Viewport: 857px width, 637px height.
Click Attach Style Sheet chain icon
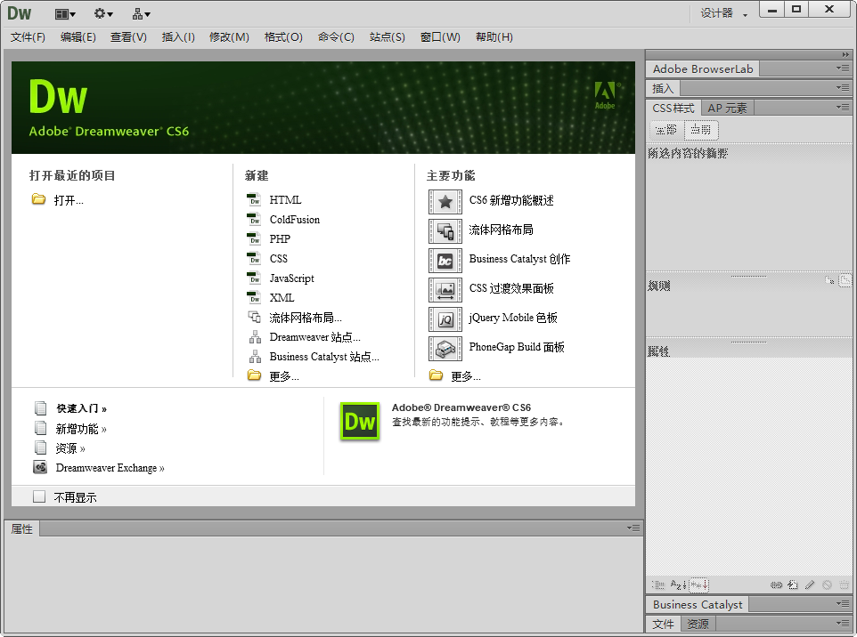click(x=776, y=585)
